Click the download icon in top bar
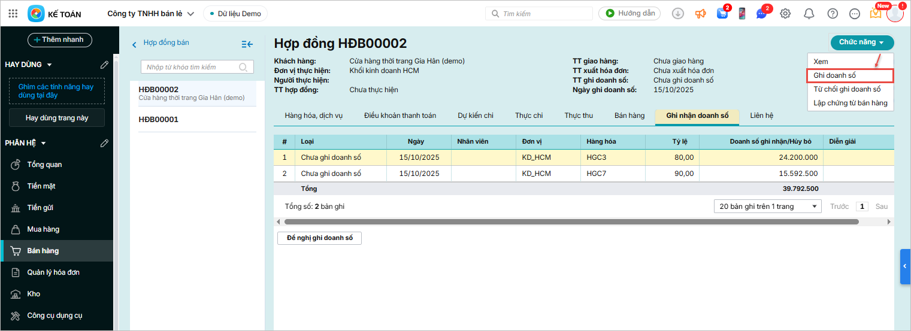 pos(677,13)
